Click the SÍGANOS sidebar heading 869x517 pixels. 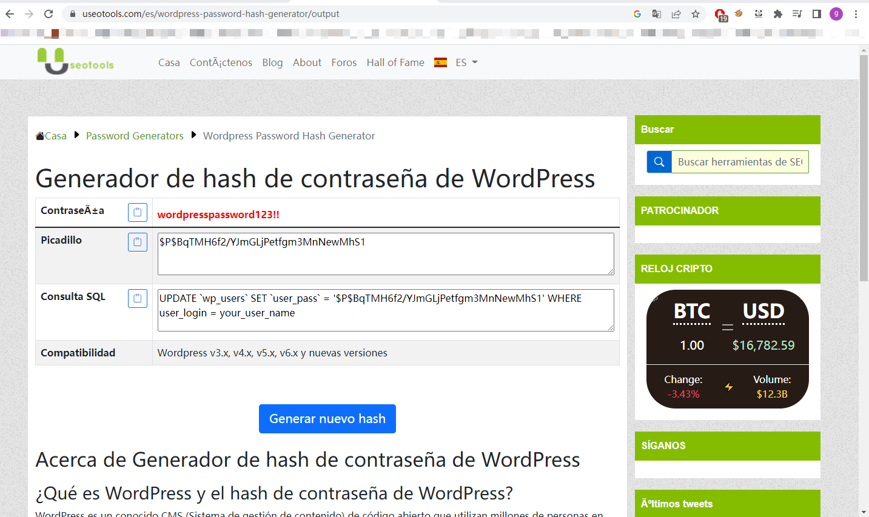pos(663,445)
